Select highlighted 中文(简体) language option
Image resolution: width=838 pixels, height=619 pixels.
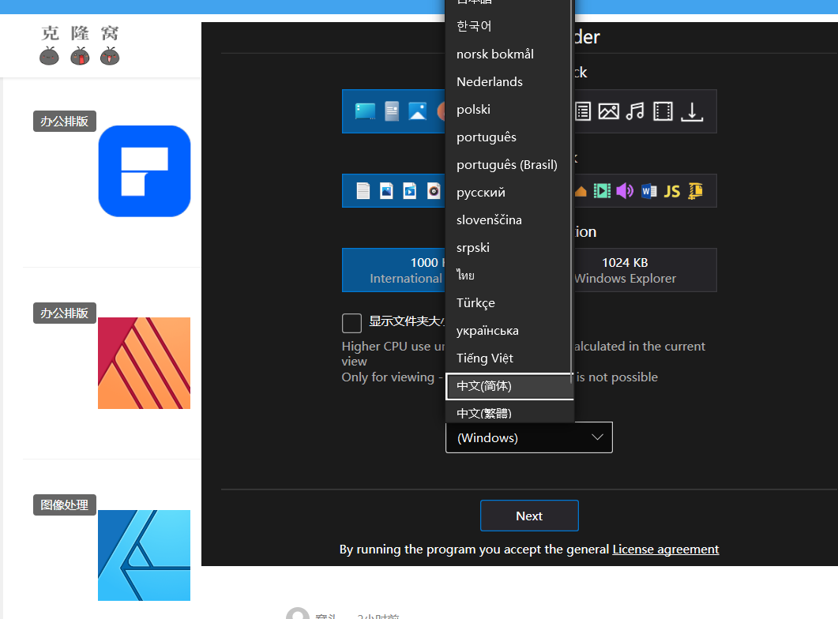tap(509, 386)
